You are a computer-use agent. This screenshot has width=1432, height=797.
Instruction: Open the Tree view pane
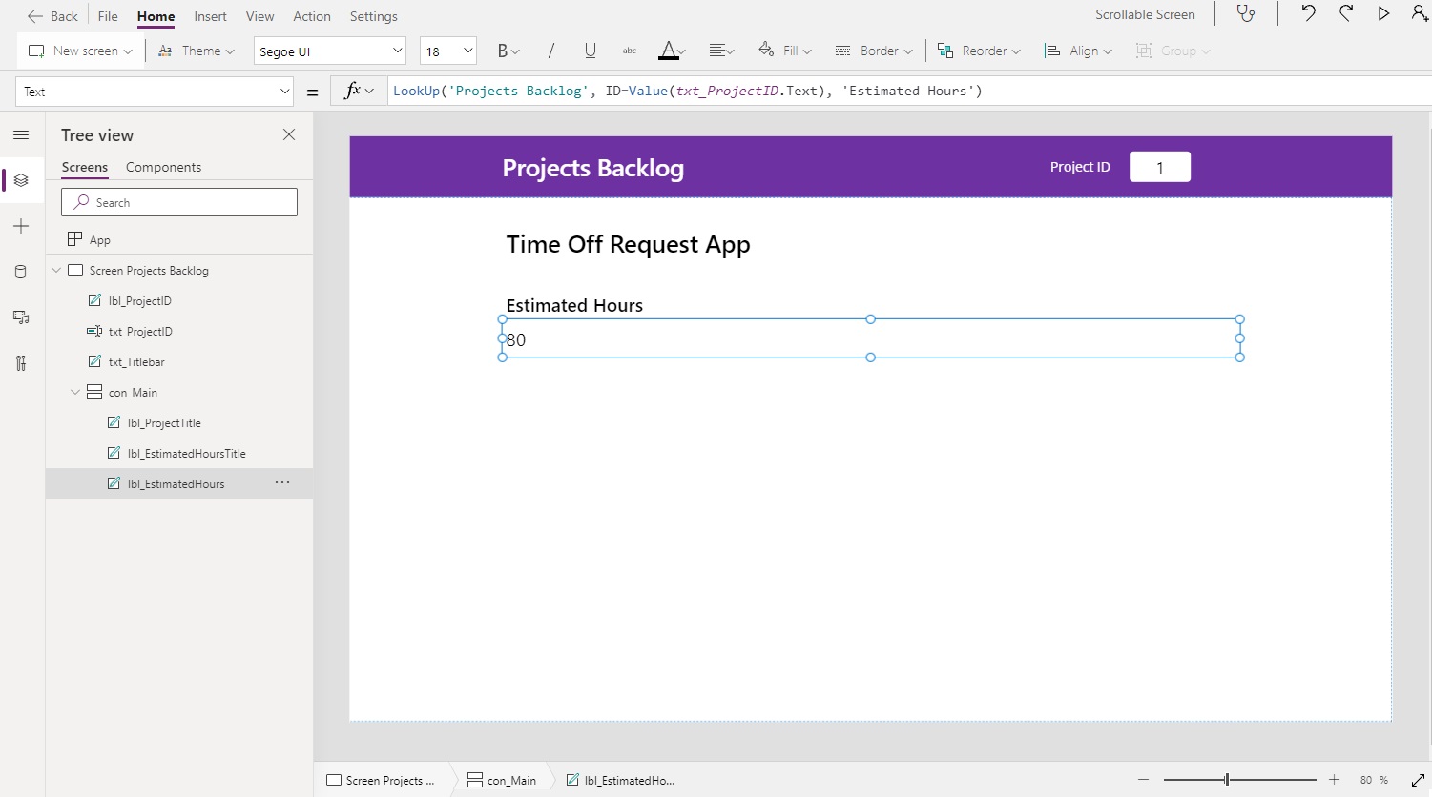coord(21,179)
